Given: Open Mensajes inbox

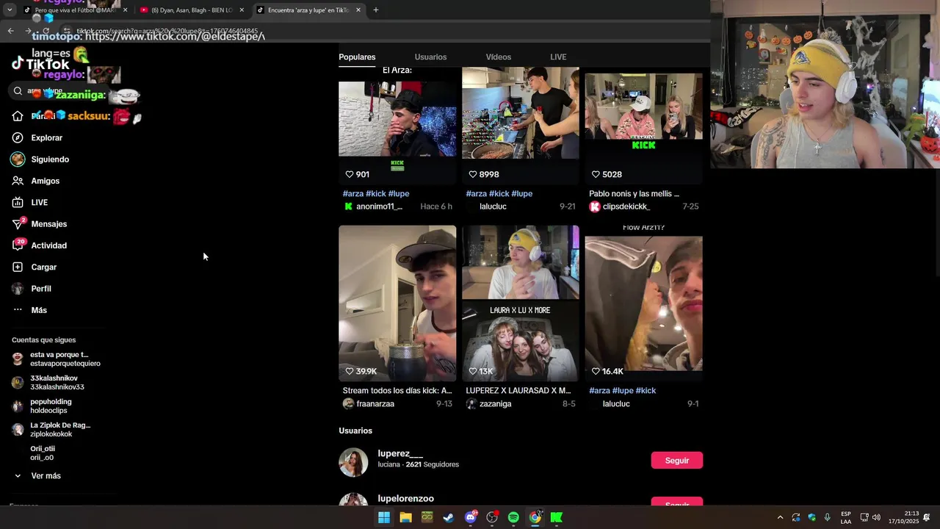Looking at the screenshot, I should pyautogui.click(x=39, y=224).
